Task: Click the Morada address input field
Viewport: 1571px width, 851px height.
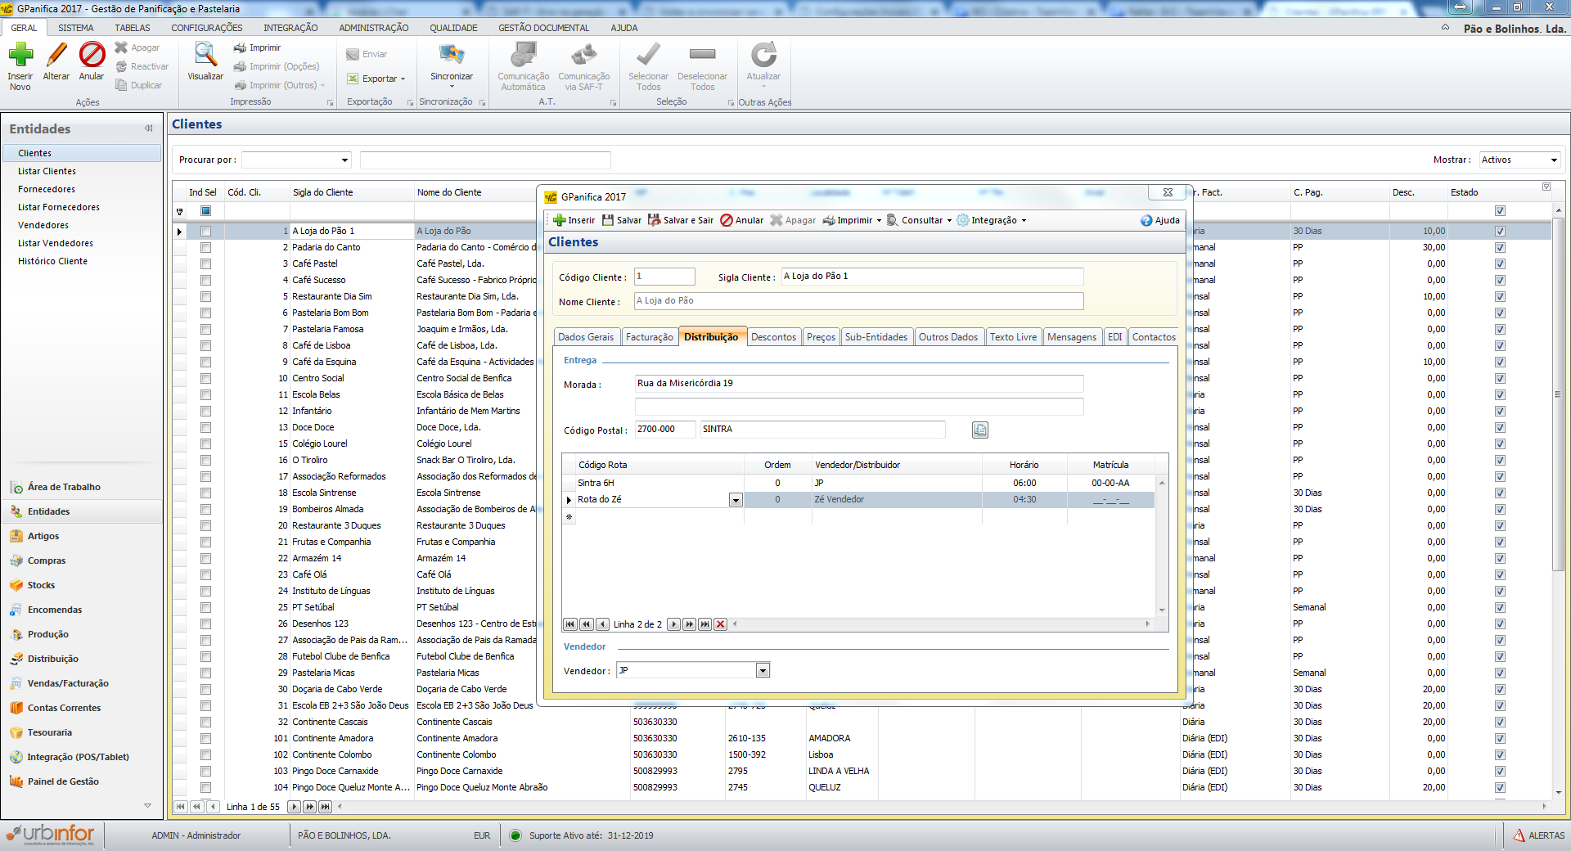Action: pyautogui.click(x=858, y=383)
